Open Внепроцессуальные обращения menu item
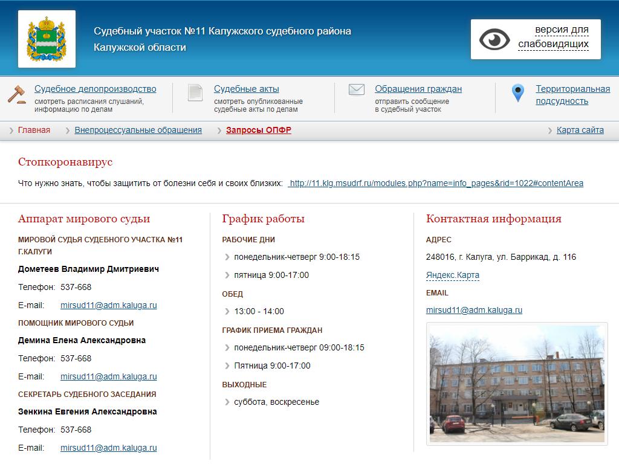This screenshot has height=464, width=619. (x=138, y=130)
